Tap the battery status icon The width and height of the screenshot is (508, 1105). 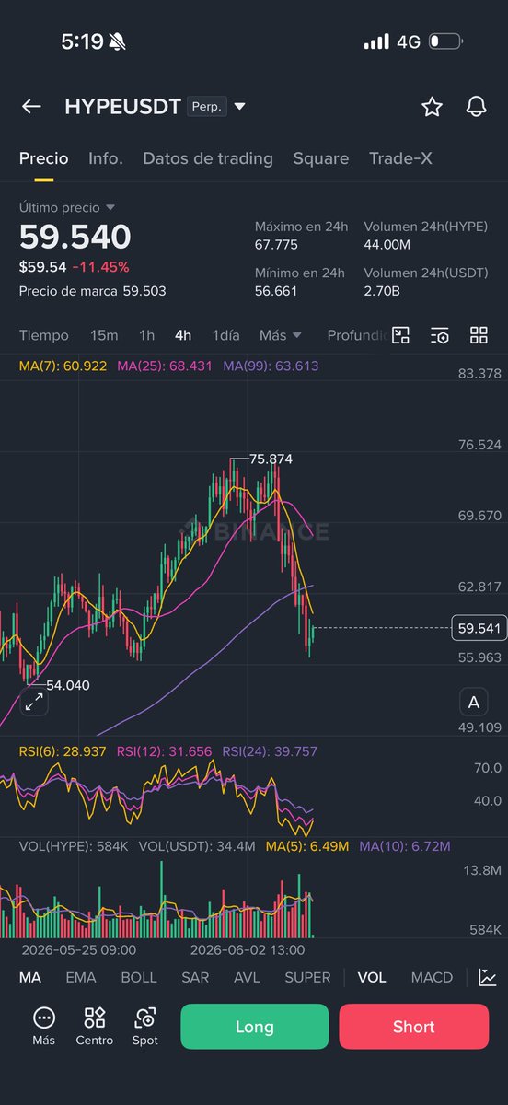point(444,41)
